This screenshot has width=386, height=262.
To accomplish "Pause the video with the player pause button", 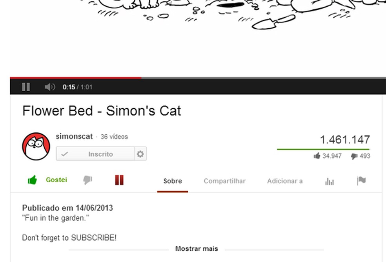I will (26, 87).
